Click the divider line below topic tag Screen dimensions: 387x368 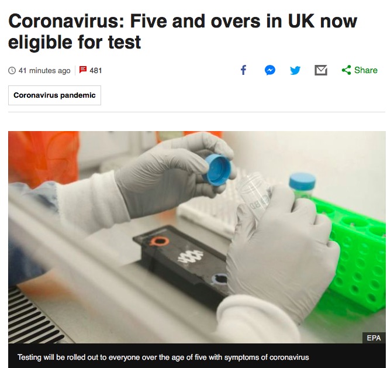196,112
